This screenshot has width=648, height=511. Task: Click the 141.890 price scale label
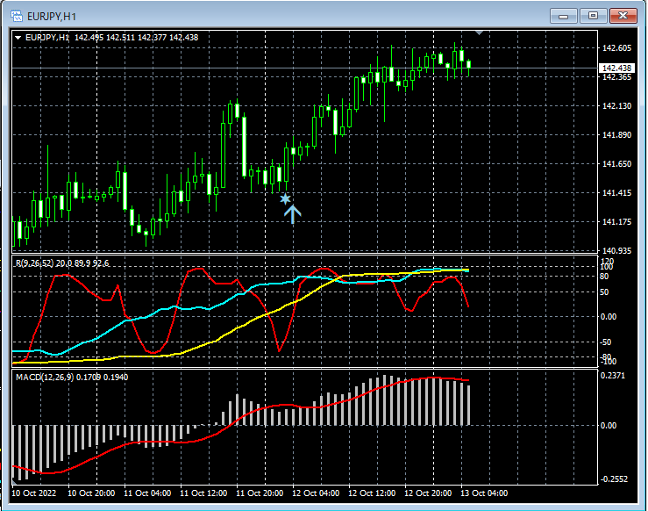click(616, 135)
